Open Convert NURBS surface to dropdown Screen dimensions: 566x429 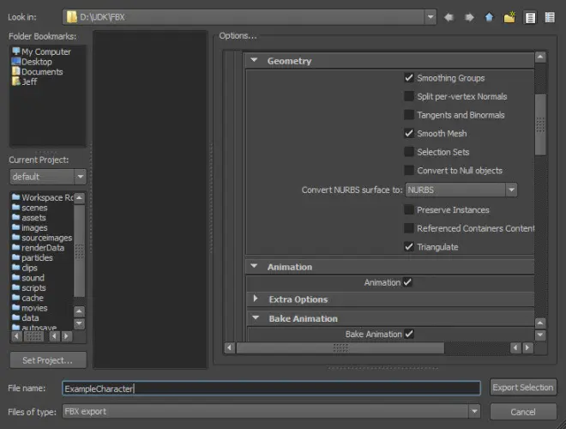[461, 190]
